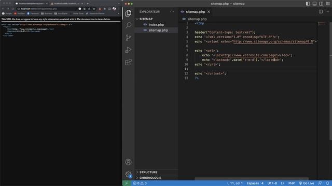Open the browser tab search dropdown
332x186 pixels.
119,4
